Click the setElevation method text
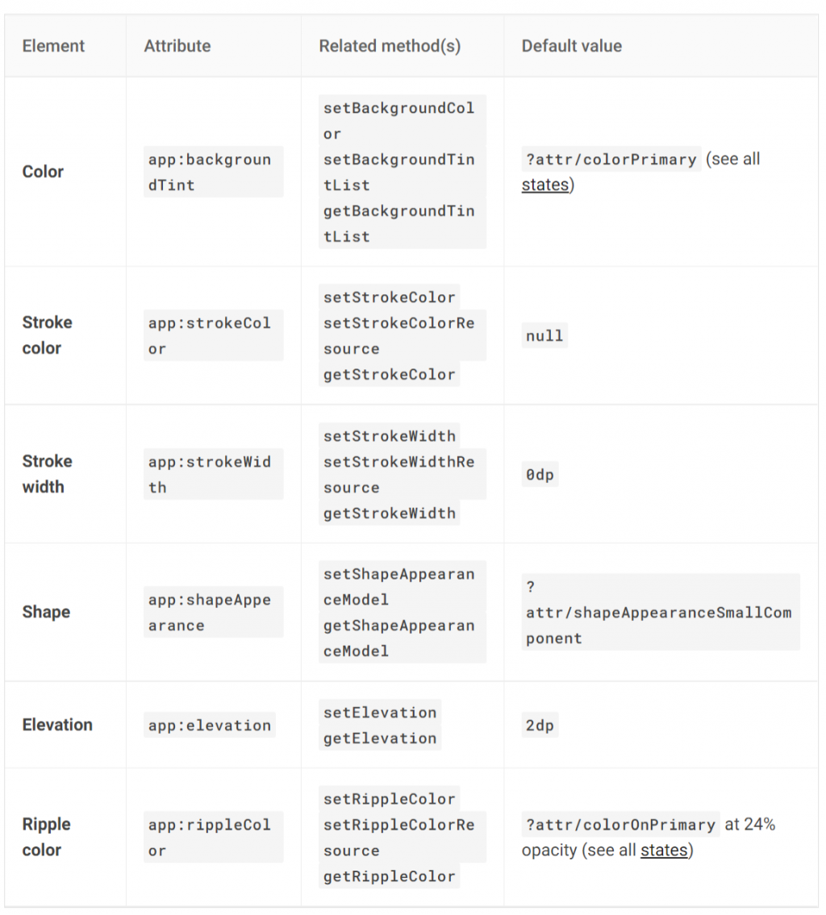 click(x=379, y=712)
